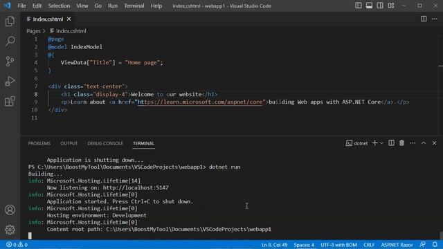Change encoding UTF-8 with BOM
The image size is (443, 249).
point(338,245)
